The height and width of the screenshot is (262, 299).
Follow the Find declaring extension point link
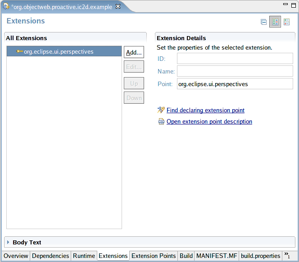[205, 110]
